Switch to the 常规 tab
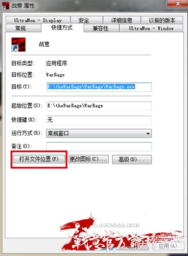The height and width of the screenshot is (256, 188). [x=23, y=28]
